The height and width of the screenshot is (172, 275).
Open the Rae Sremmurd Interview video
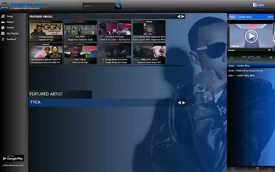click(46, 53)
